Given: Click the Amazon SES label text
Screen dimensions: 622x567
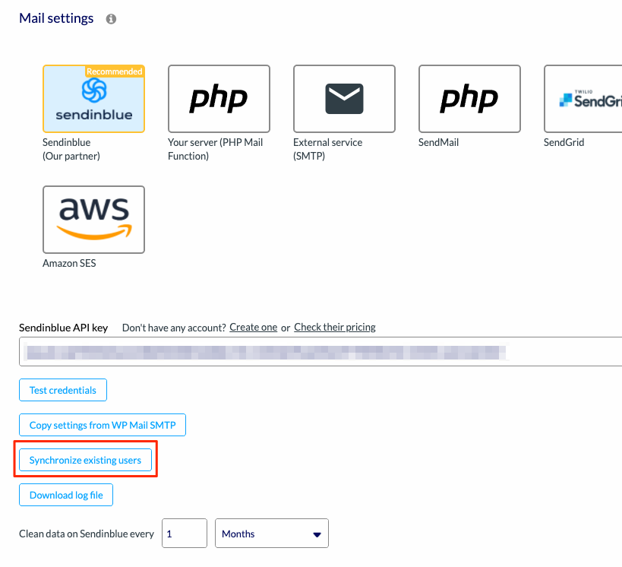Looking at the screenshot, I should coord(69,263).
